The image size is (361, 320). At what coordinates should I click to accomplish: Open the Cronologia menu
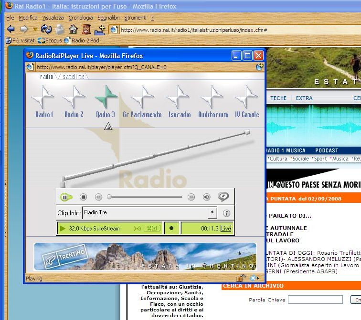(80, 18)
